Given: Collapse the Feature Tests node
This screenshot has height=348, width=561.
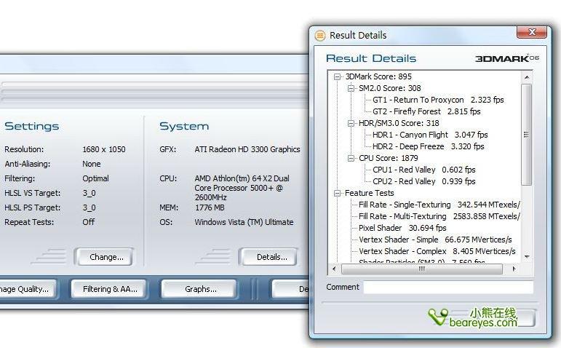Looking at the screenshot, I should [x=338, y=194].
